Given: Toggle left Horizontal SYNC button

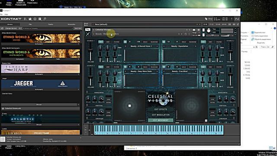Looking at the screenshot, I should coord(109,99).
